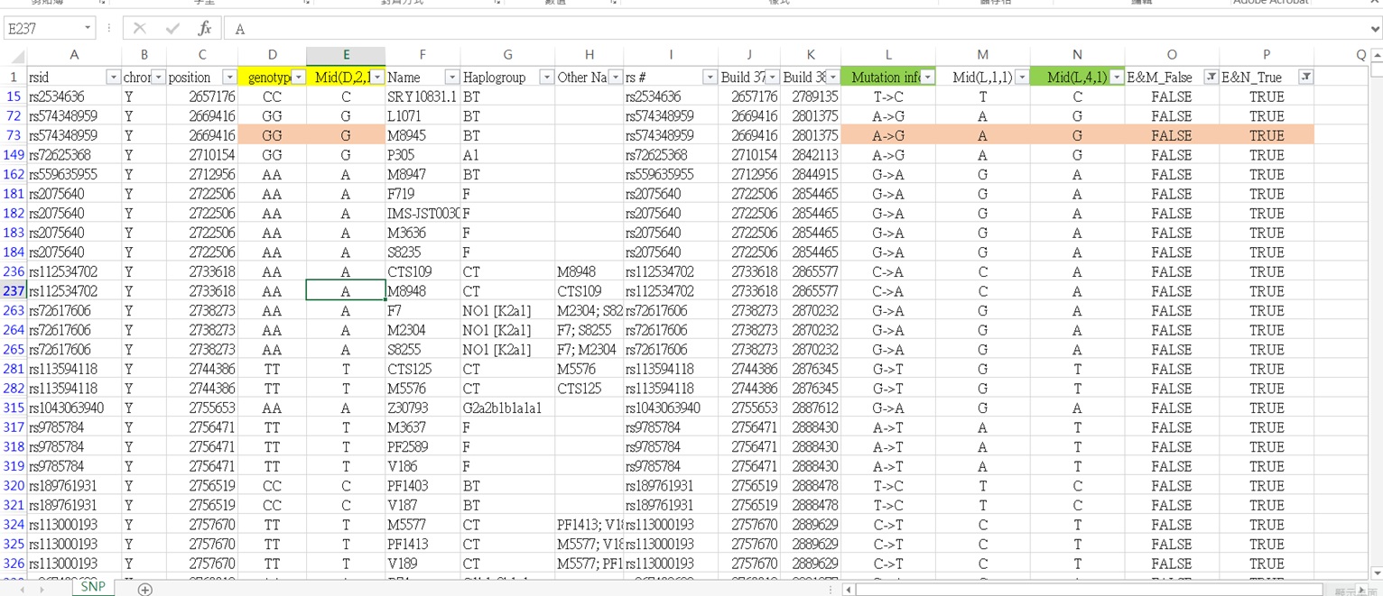Click cell containing Z30793
The height and width of the screenshot is (596, 1383).
click(422, 408)
